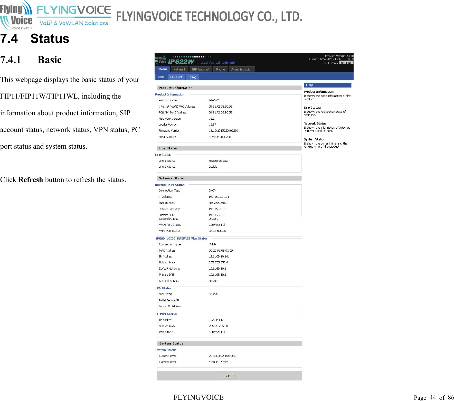Image resolution: width=454 pixels, height=401 pixels.
Task: Open the Administration tab
Action: pos(242,69)
